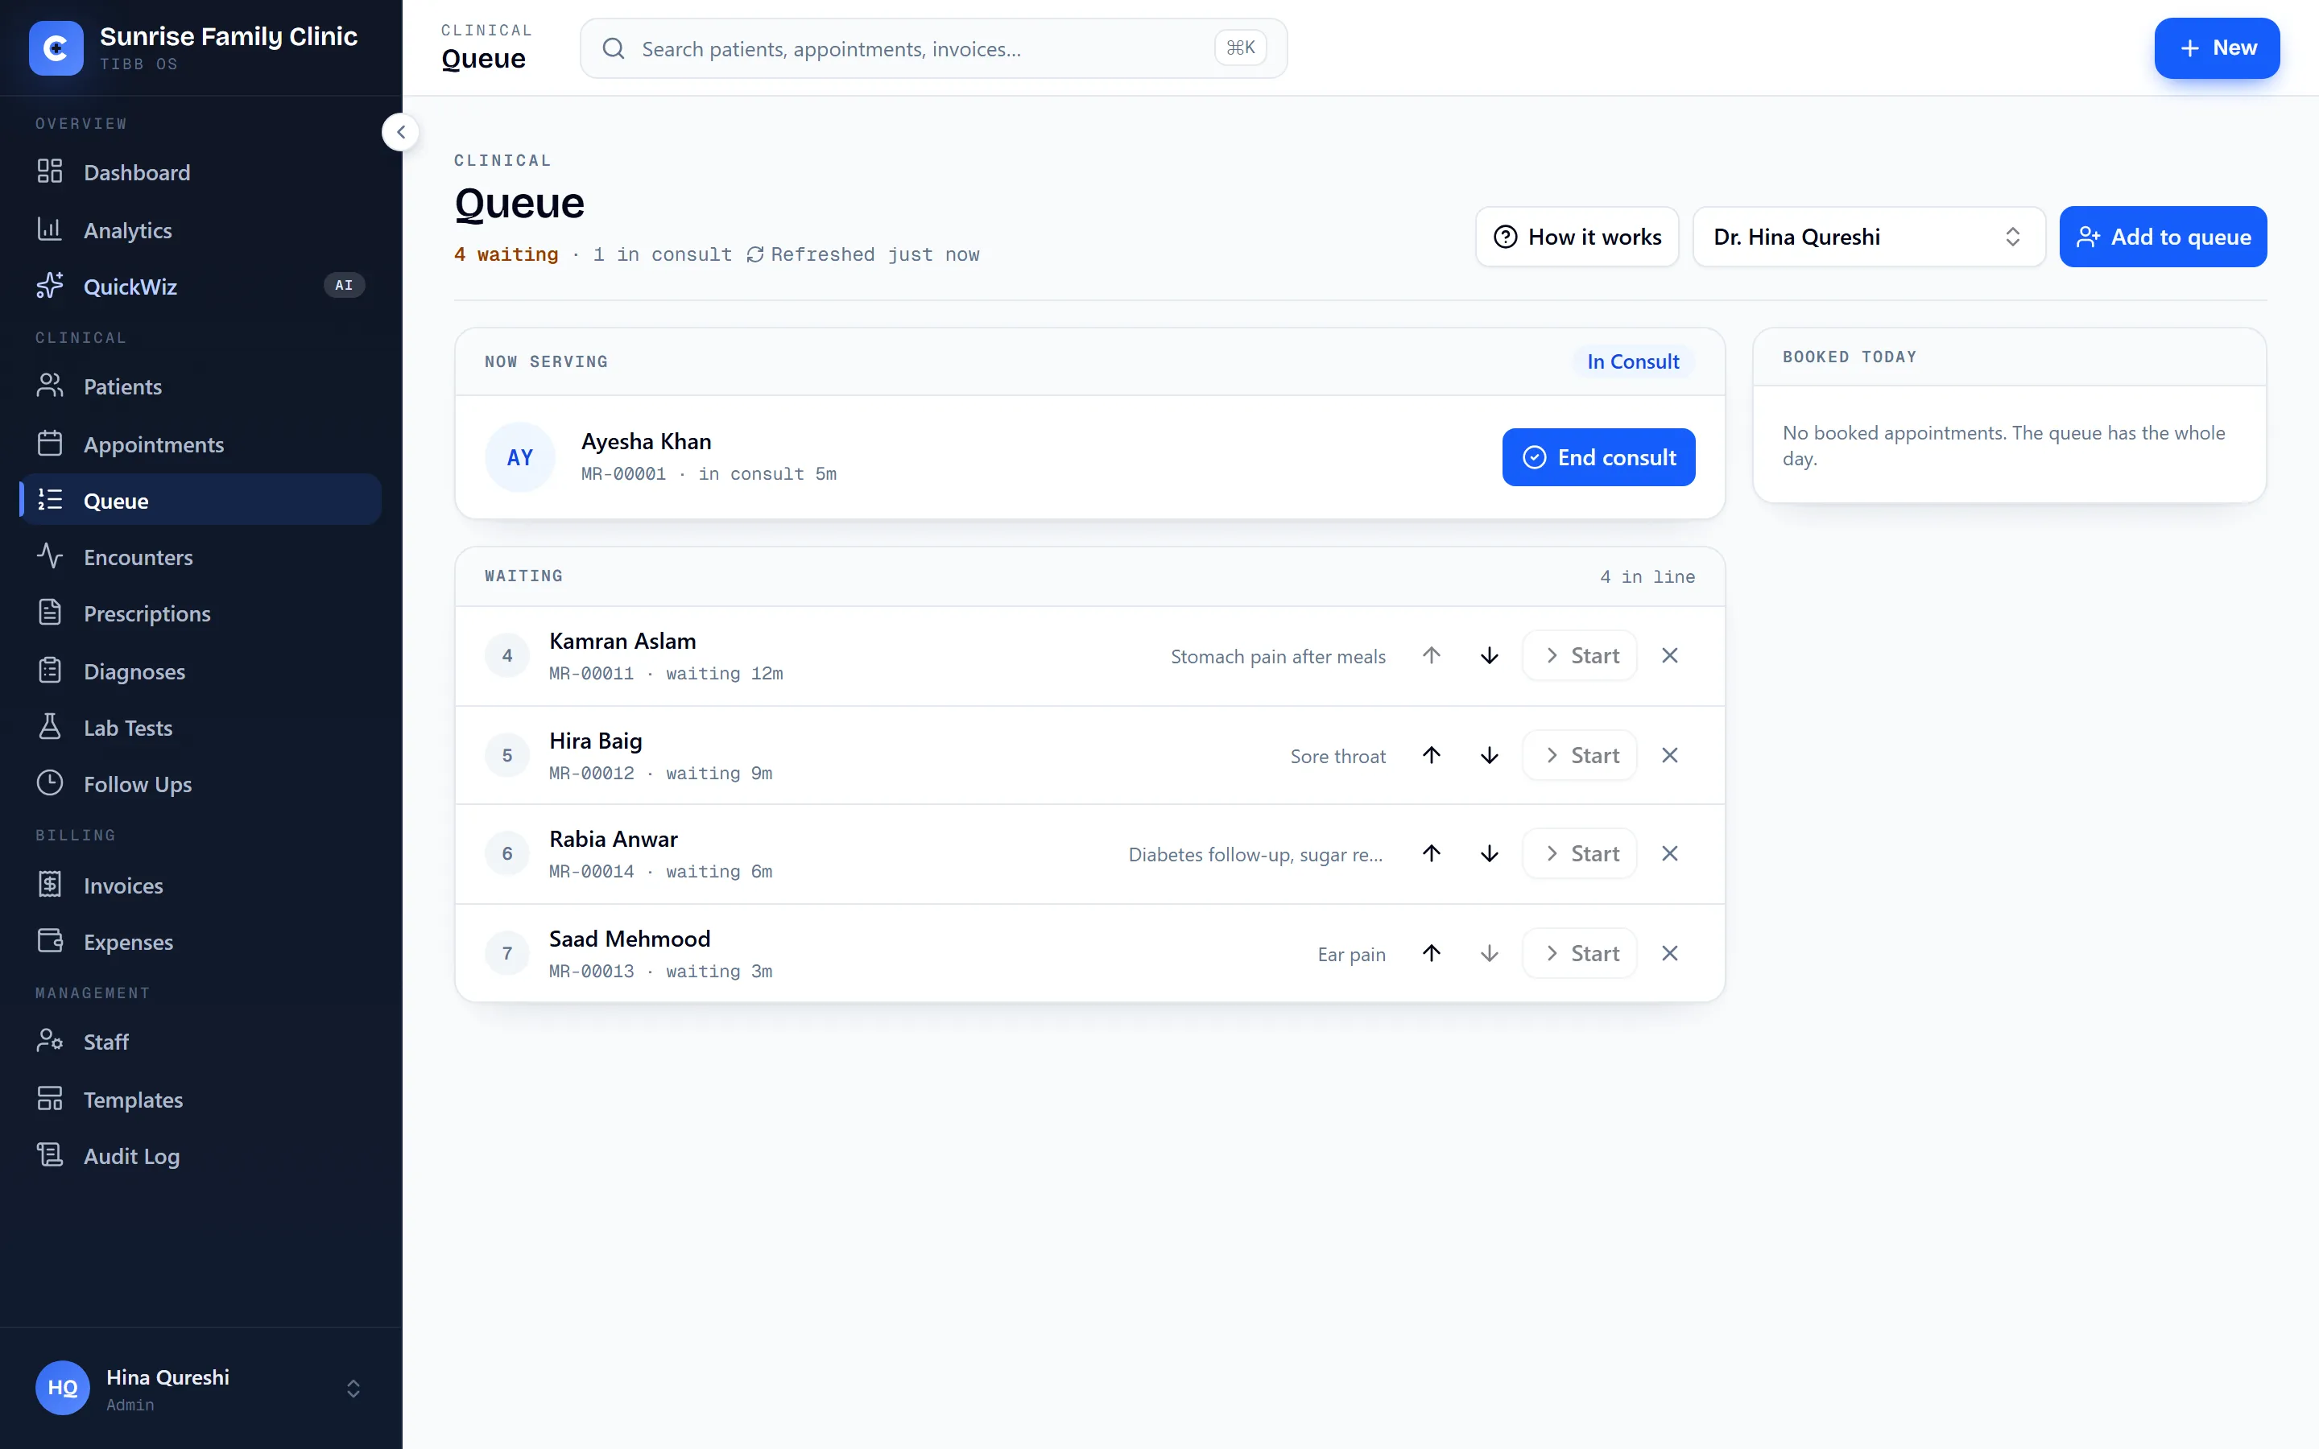Open QuickWiz AI assistant
Viewport: 2319px width, 1449px height.
[200, 286]
